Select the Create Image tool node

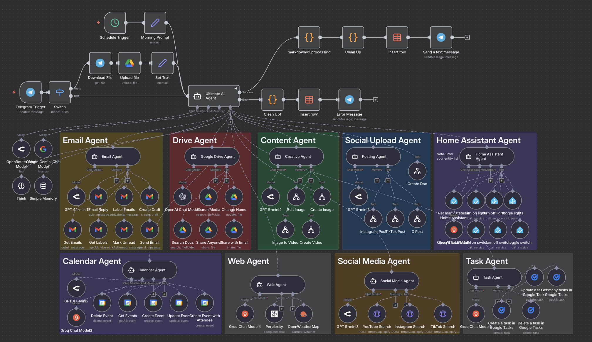tap(322, 197)
